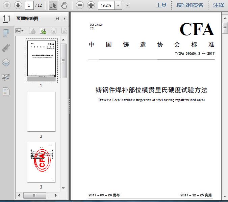
Task: Open the document content panel icon
Action: tap(6, 92)
